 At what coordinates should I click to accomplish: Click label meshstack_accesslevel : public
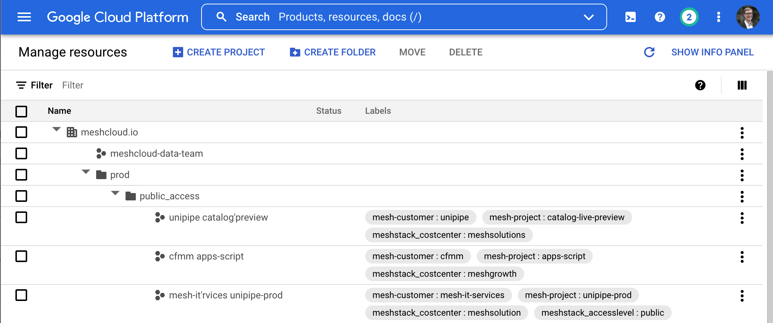click(x=603, y=313)
